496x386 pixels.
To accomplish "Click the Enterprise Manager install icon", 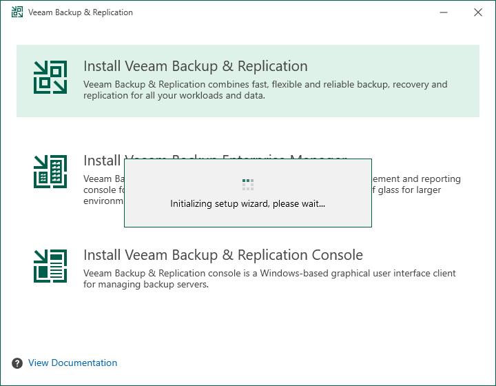I will [50, 172].
